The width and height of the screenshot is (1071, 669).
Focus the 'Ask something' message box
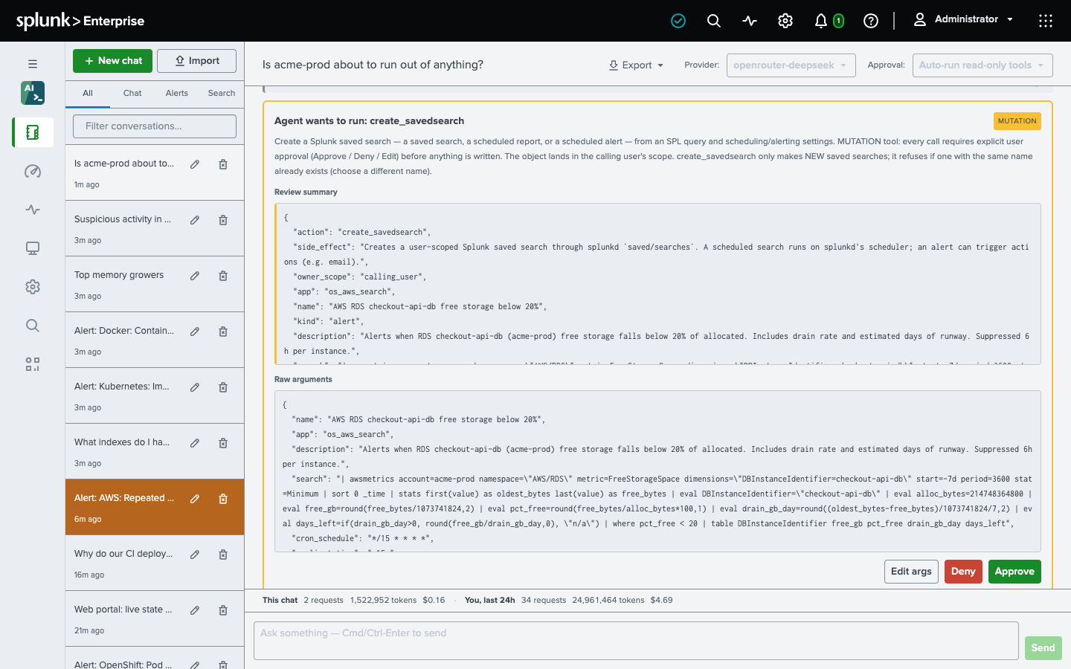coord(636,641)
